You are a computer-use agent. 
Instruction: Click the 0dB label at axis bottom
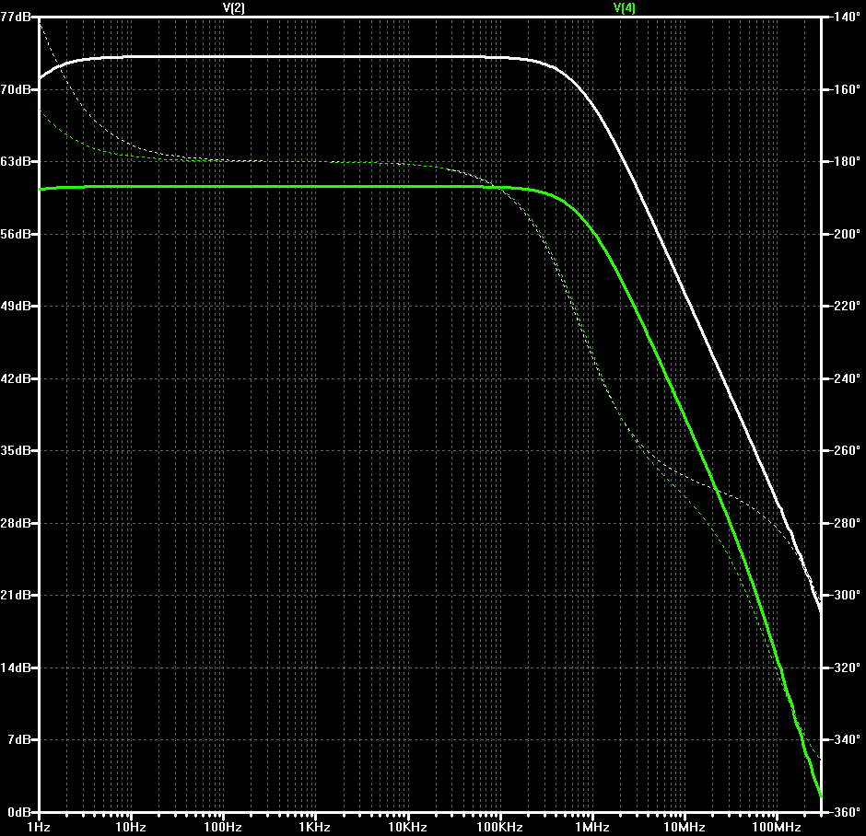pyautogui.click(x=19, y=812)
